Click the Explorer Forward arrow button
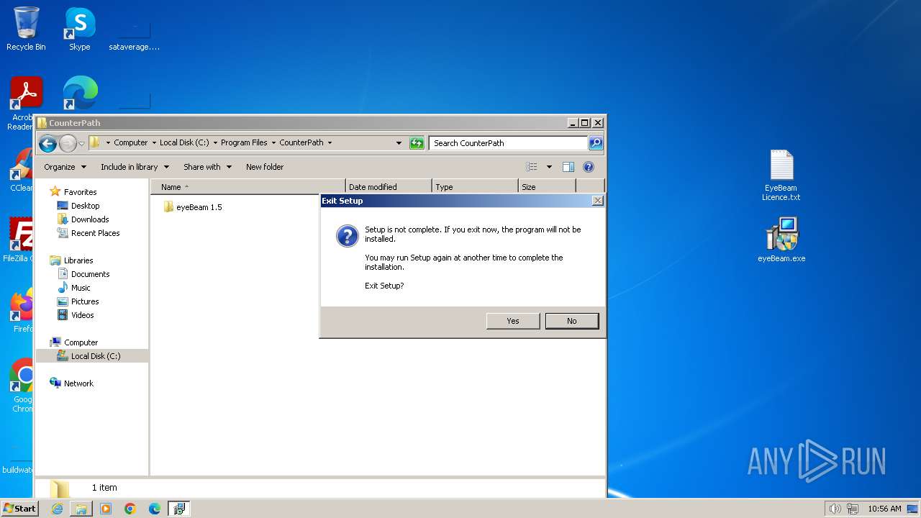921x518 pixels. click(x=68, y=143)
